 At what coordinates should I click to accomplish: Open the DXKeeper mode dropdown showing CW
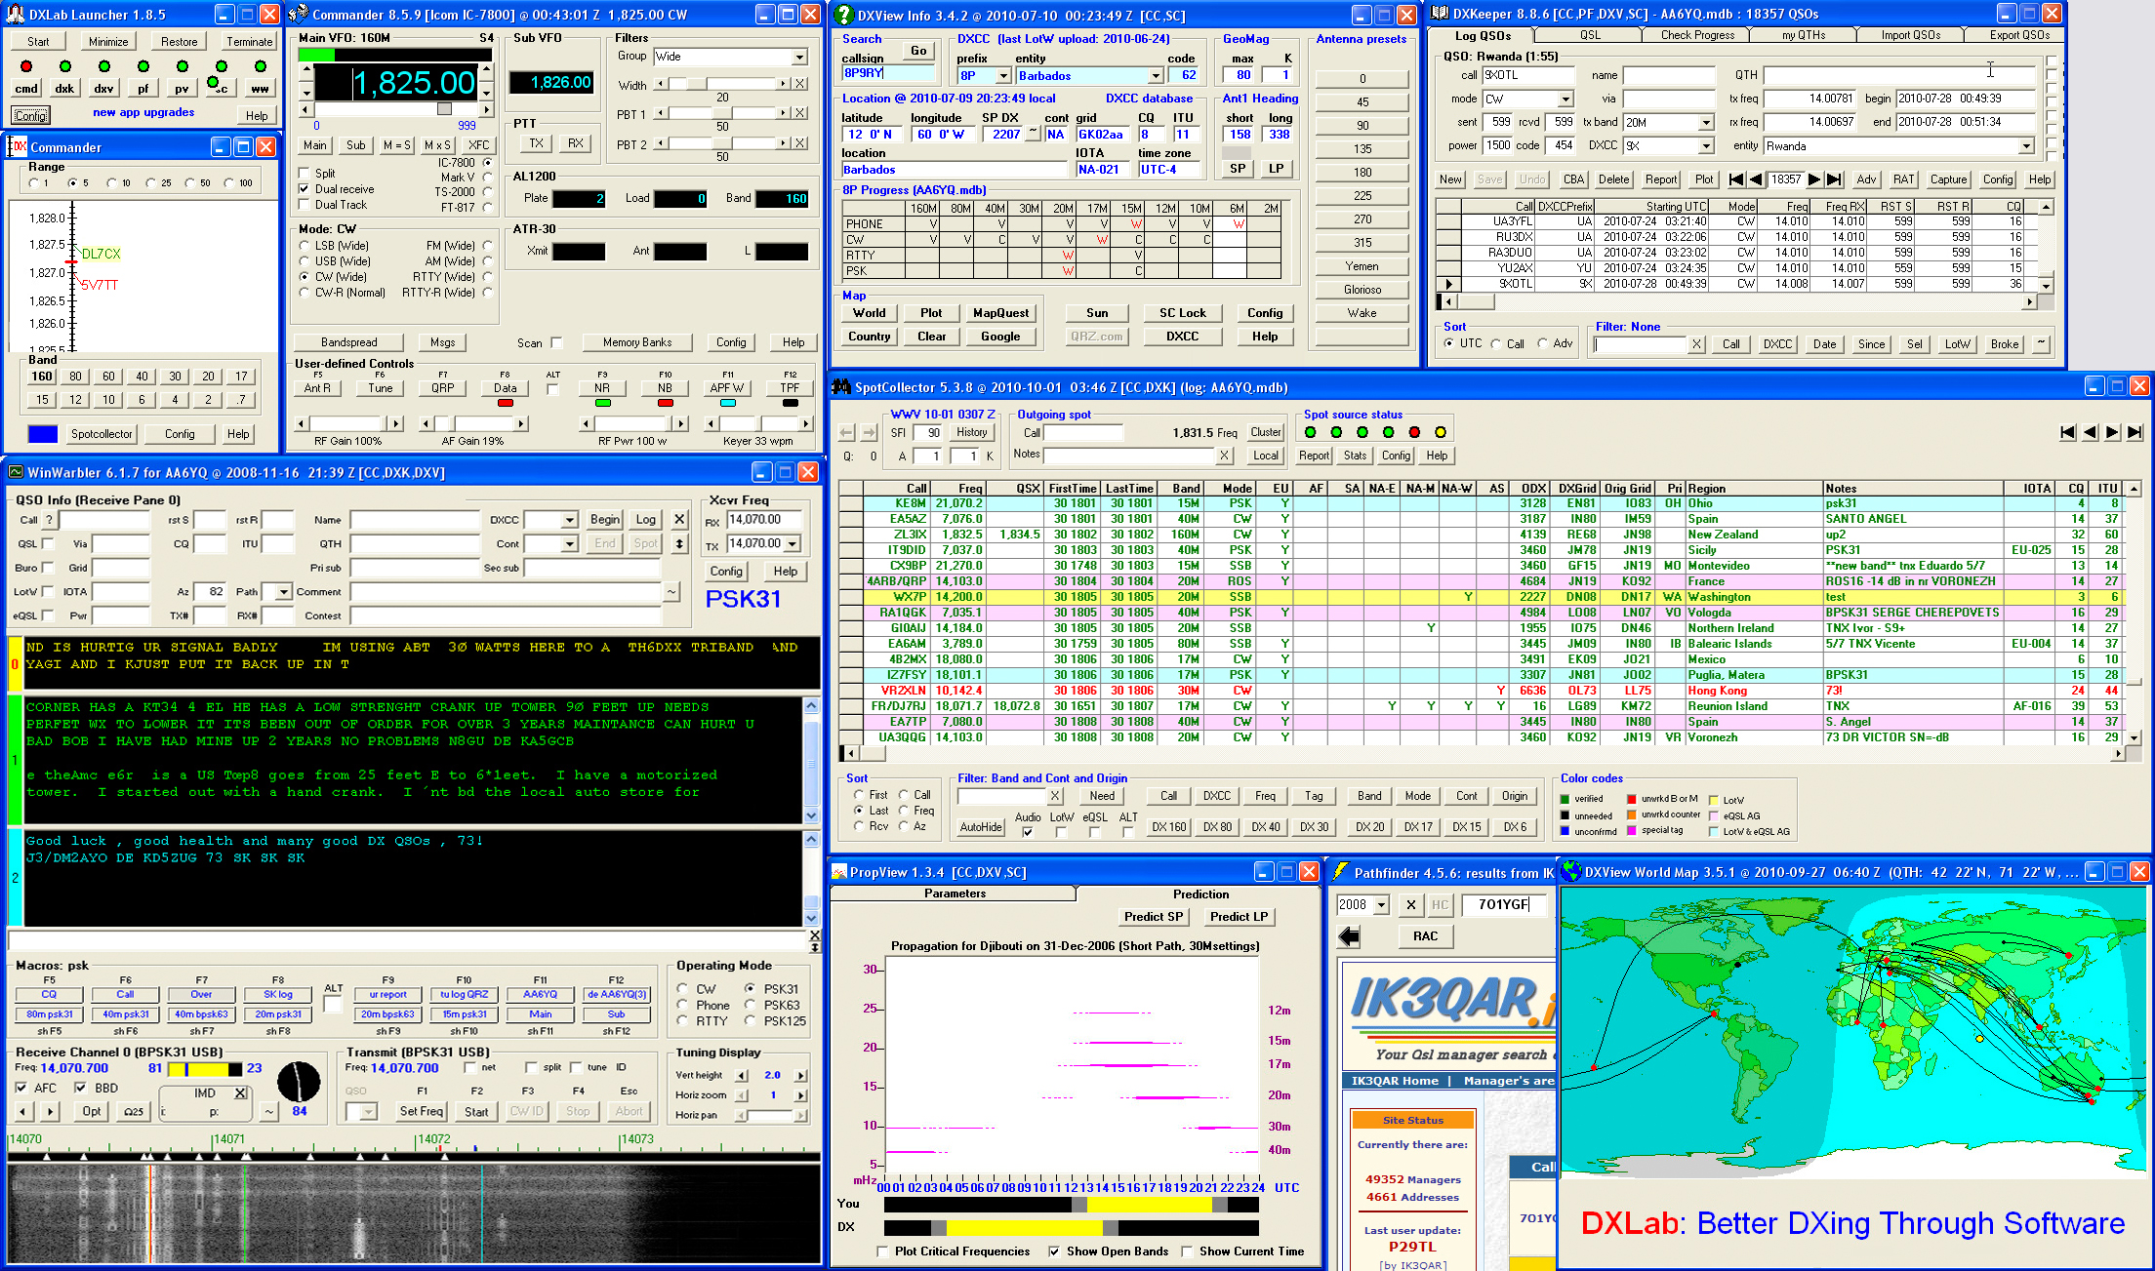click(x=1565, y=99)
